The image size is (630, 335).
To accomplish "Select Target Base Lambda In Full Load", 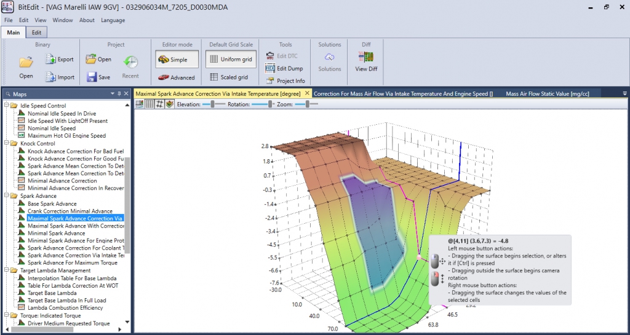I will point(66,300).
